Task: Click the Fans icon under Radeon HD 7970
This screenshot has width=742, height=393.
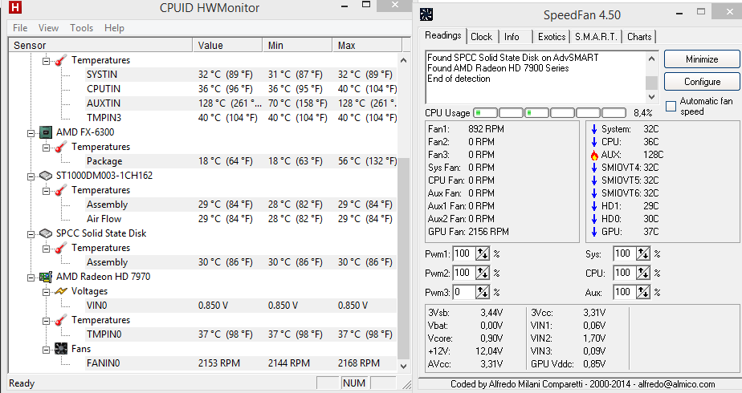Action: click(61, 349)
